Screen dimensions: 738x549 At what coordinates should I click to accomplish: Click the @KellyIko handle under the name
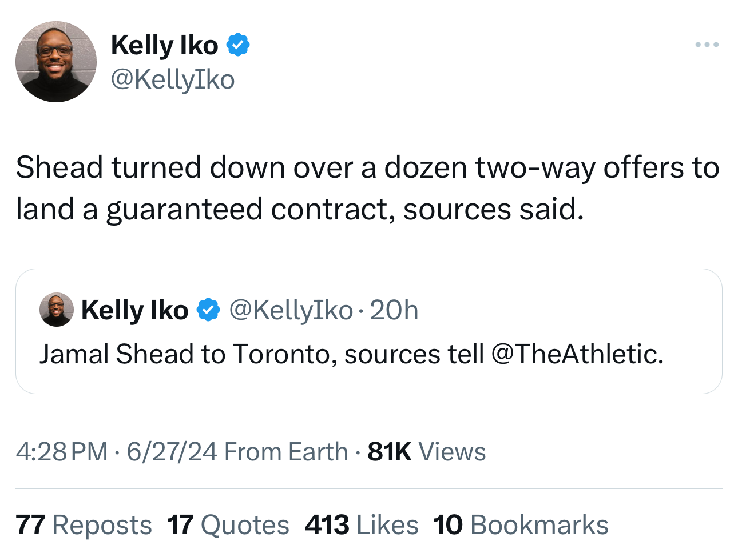coord(172,79)
